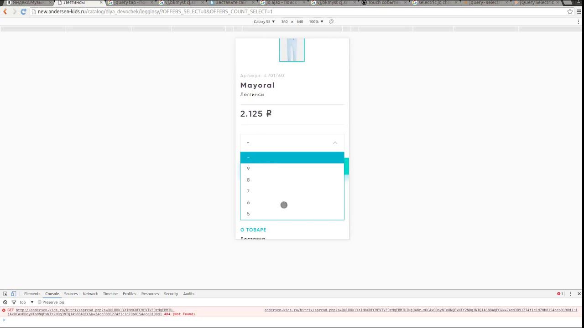Open the 100% zoom dropdown

coord(316,21)
